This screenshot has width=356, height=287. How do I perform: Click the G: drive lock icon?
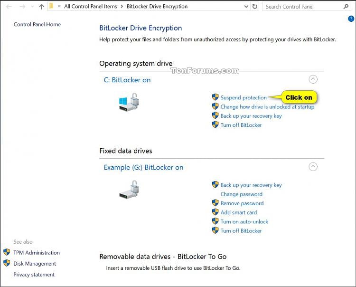pyautogui.click(x=129, y=190)
